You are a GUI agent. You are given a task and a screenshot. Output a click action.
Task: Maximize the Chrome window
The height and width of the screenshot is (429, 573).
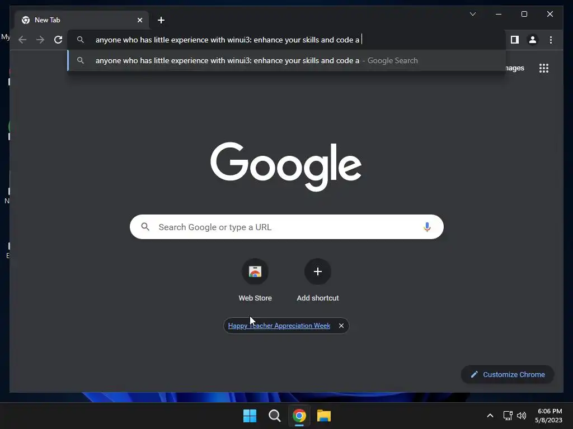click(524, 14)
